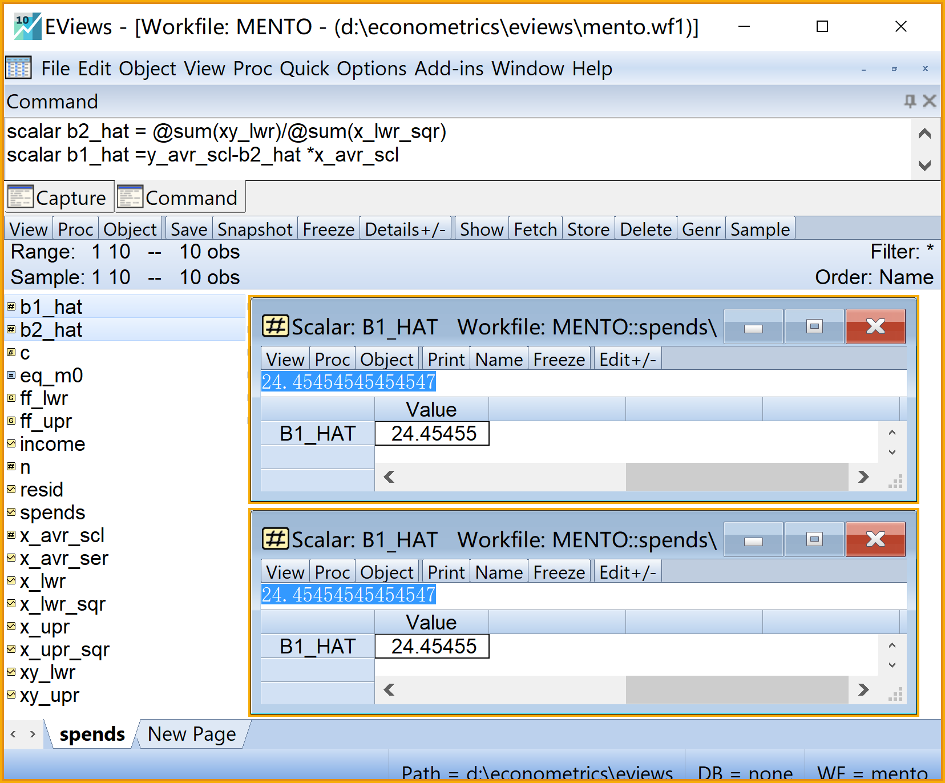The height and width of the screenshot is (783, 945).
Task: Pin the Command window panel
Action: pos(910,102)
